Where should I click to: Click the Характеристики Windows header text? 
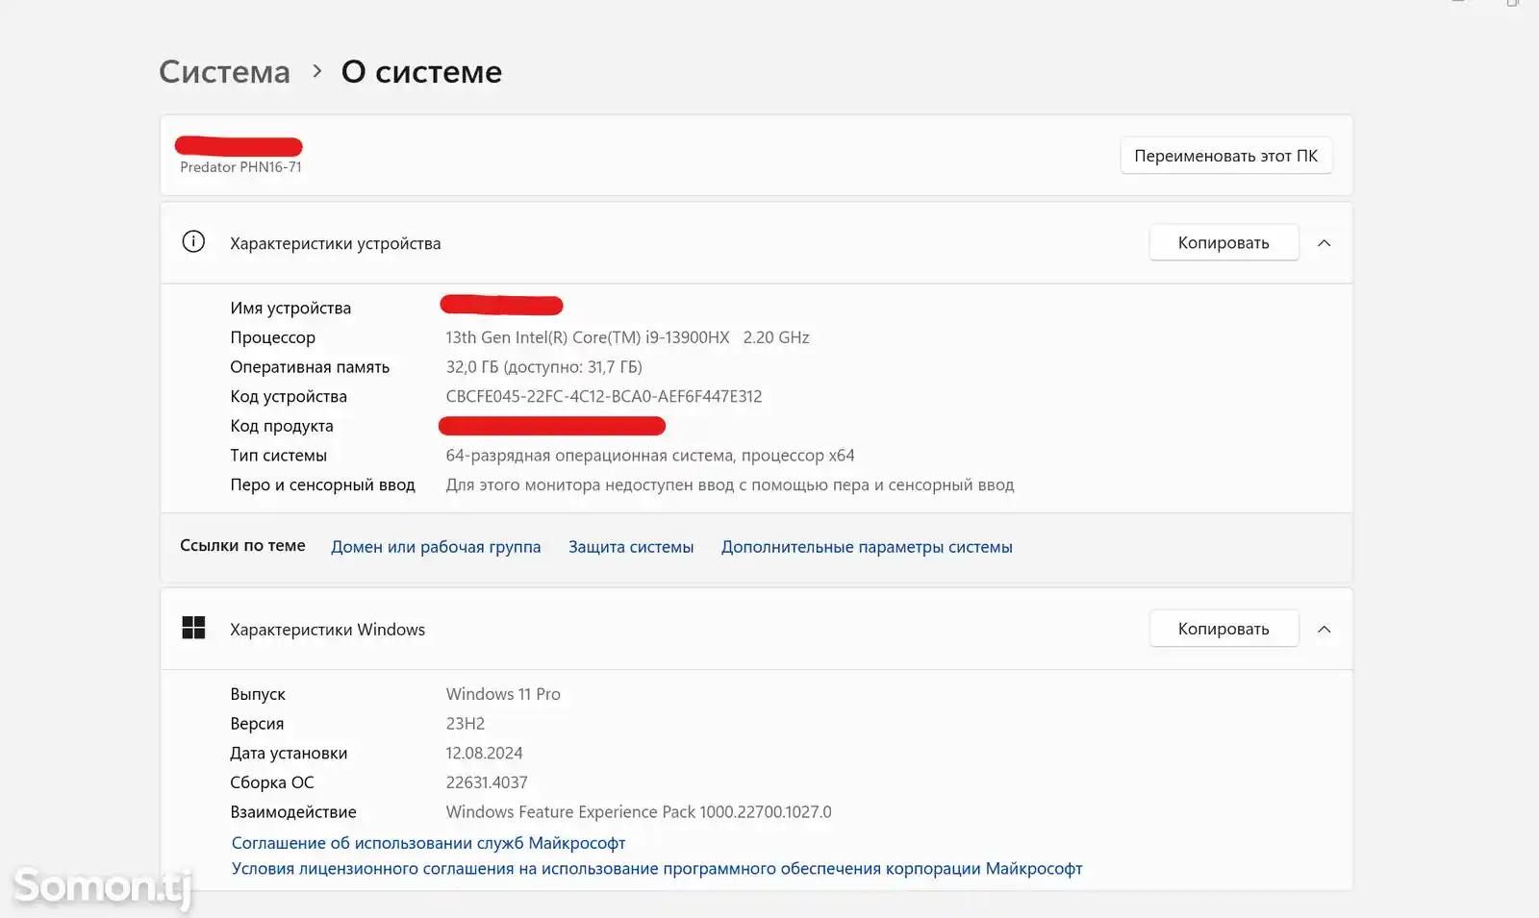(327, 630)
